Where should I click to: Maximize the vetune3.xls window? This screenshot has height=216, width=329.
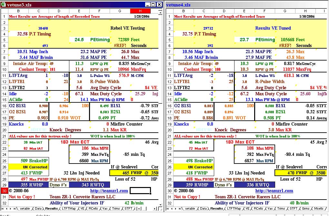click(x=154, y=5)
